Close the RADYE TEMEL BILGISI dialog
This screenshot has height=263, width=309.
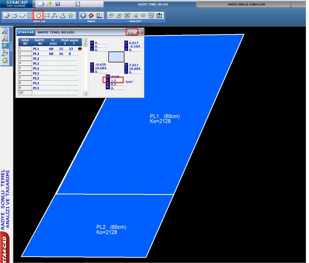[x=140, y=32]
